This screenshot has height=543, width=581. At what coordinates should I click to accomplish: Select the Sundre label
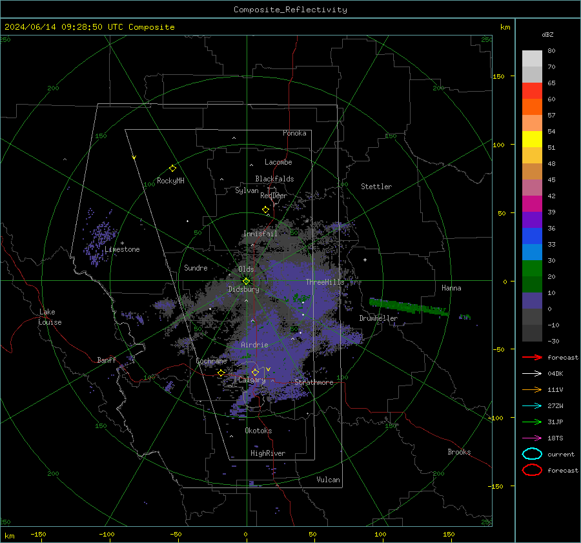click(x=196, y=267)
